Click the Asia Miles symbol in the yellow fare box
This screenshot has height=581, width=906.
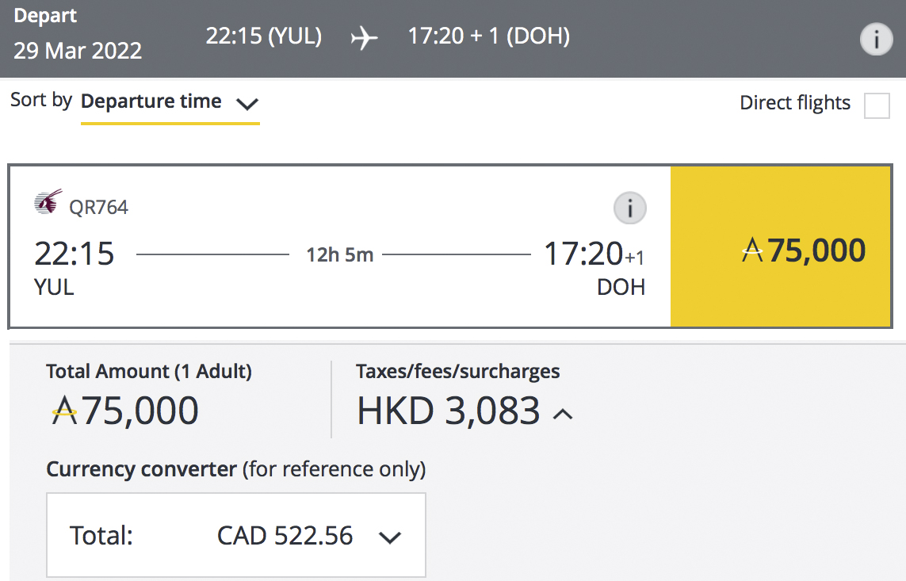(x=752, y=252)
